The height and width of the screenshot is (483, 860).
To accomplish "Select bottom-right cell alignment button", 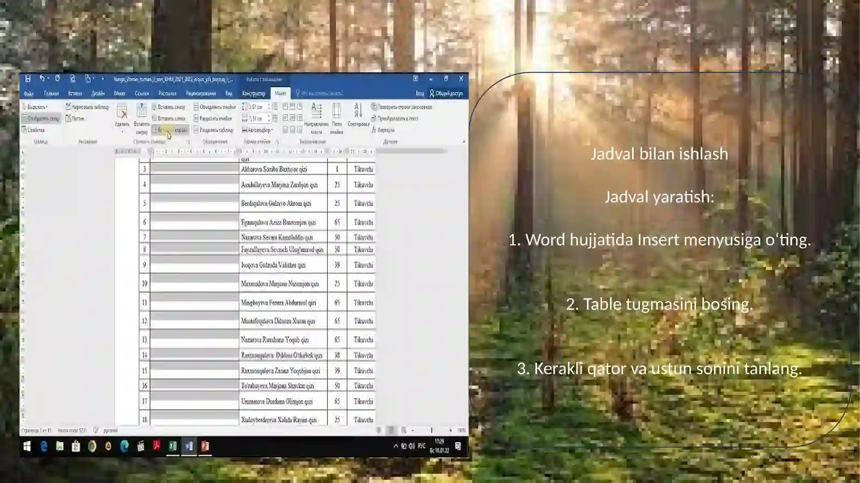I will [x=299, y=129].
